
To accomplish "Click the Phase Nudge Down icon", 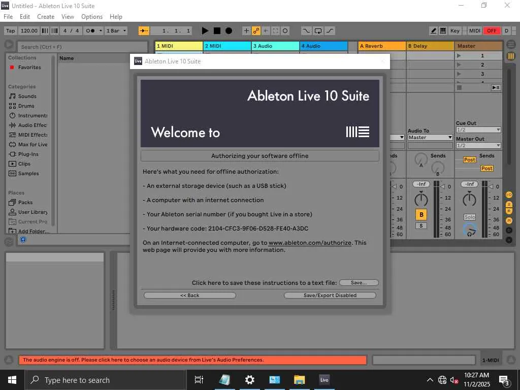I will pyautogui.click(x=45, y=31).
